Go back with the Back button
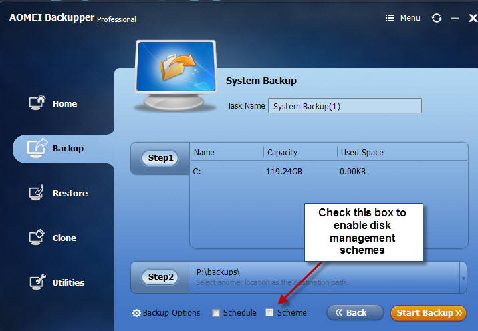 tap(355, 313)
